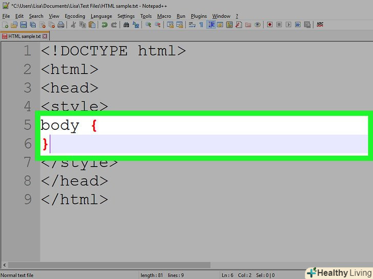Open Folder as Workspace icon
This screenshot has height=279, width=373.
pyautogui.click(x=248, y=25)
